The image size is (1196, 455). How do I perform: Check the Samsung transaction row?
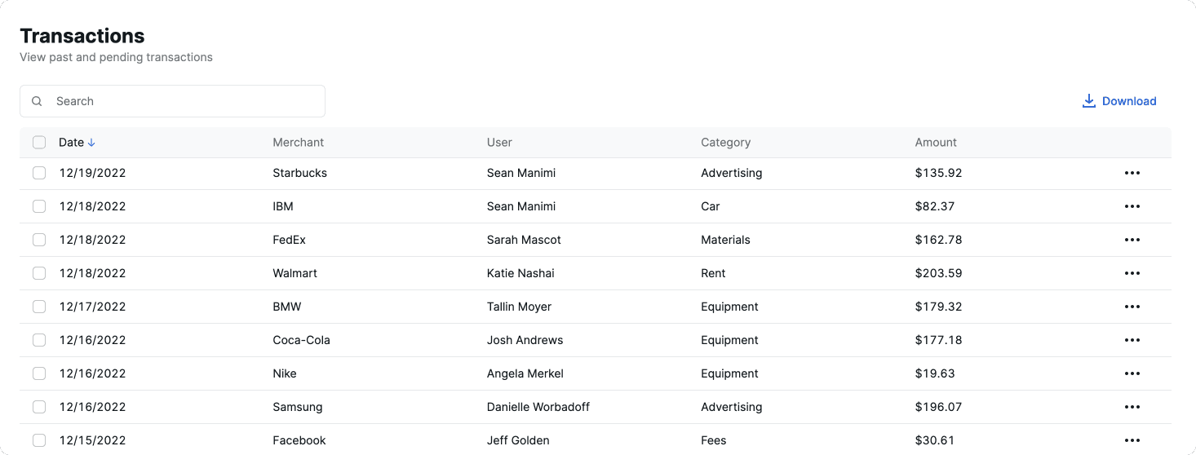point(39,407)
